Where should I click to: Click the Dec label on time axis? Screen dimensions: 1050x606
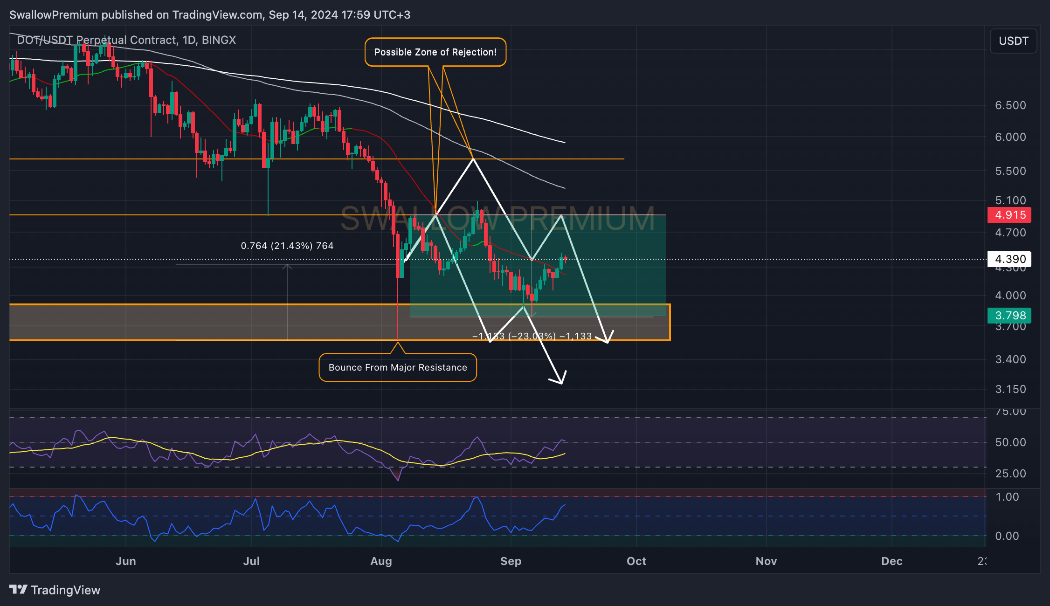(x=891, y=561)
